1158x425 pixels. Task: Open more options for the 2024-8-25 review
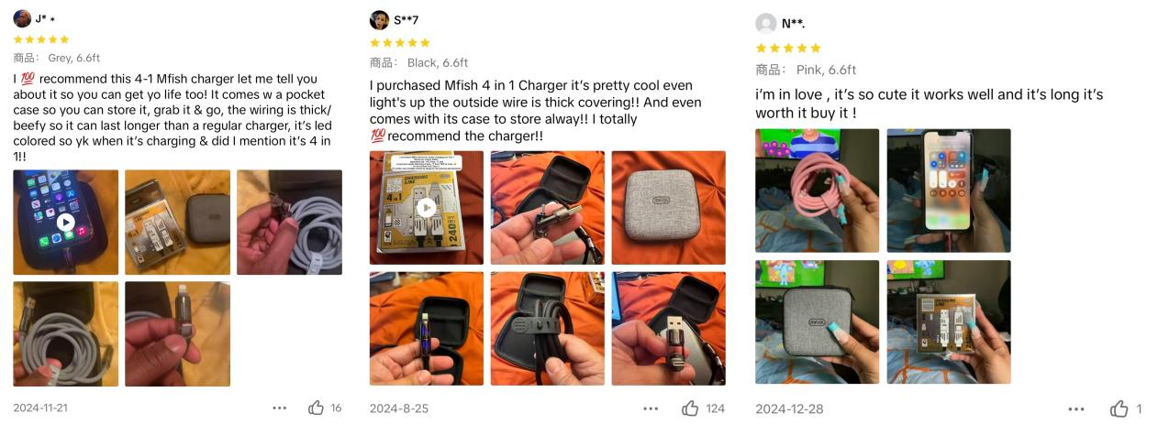[651, 409]
